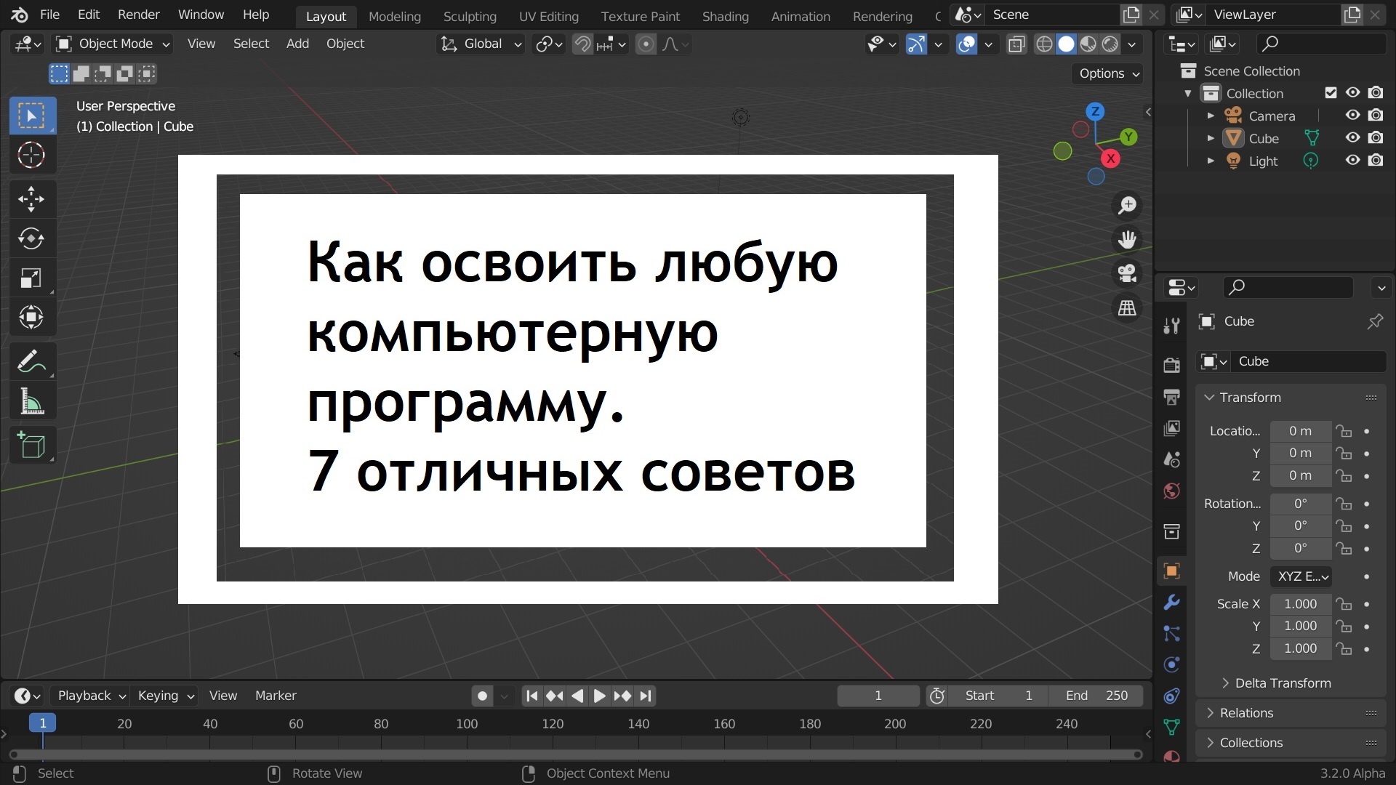
Task: Open the Modifier properties tab
Action: [1171, 603]
